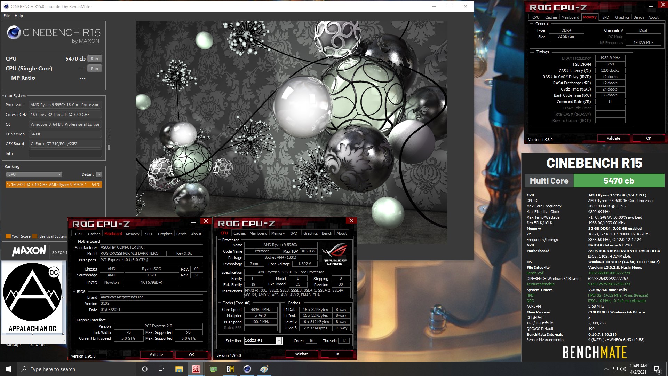Open File Explorer from the taskbar
Viewport: 668px width, 376px height.
[x=179, y=369]
